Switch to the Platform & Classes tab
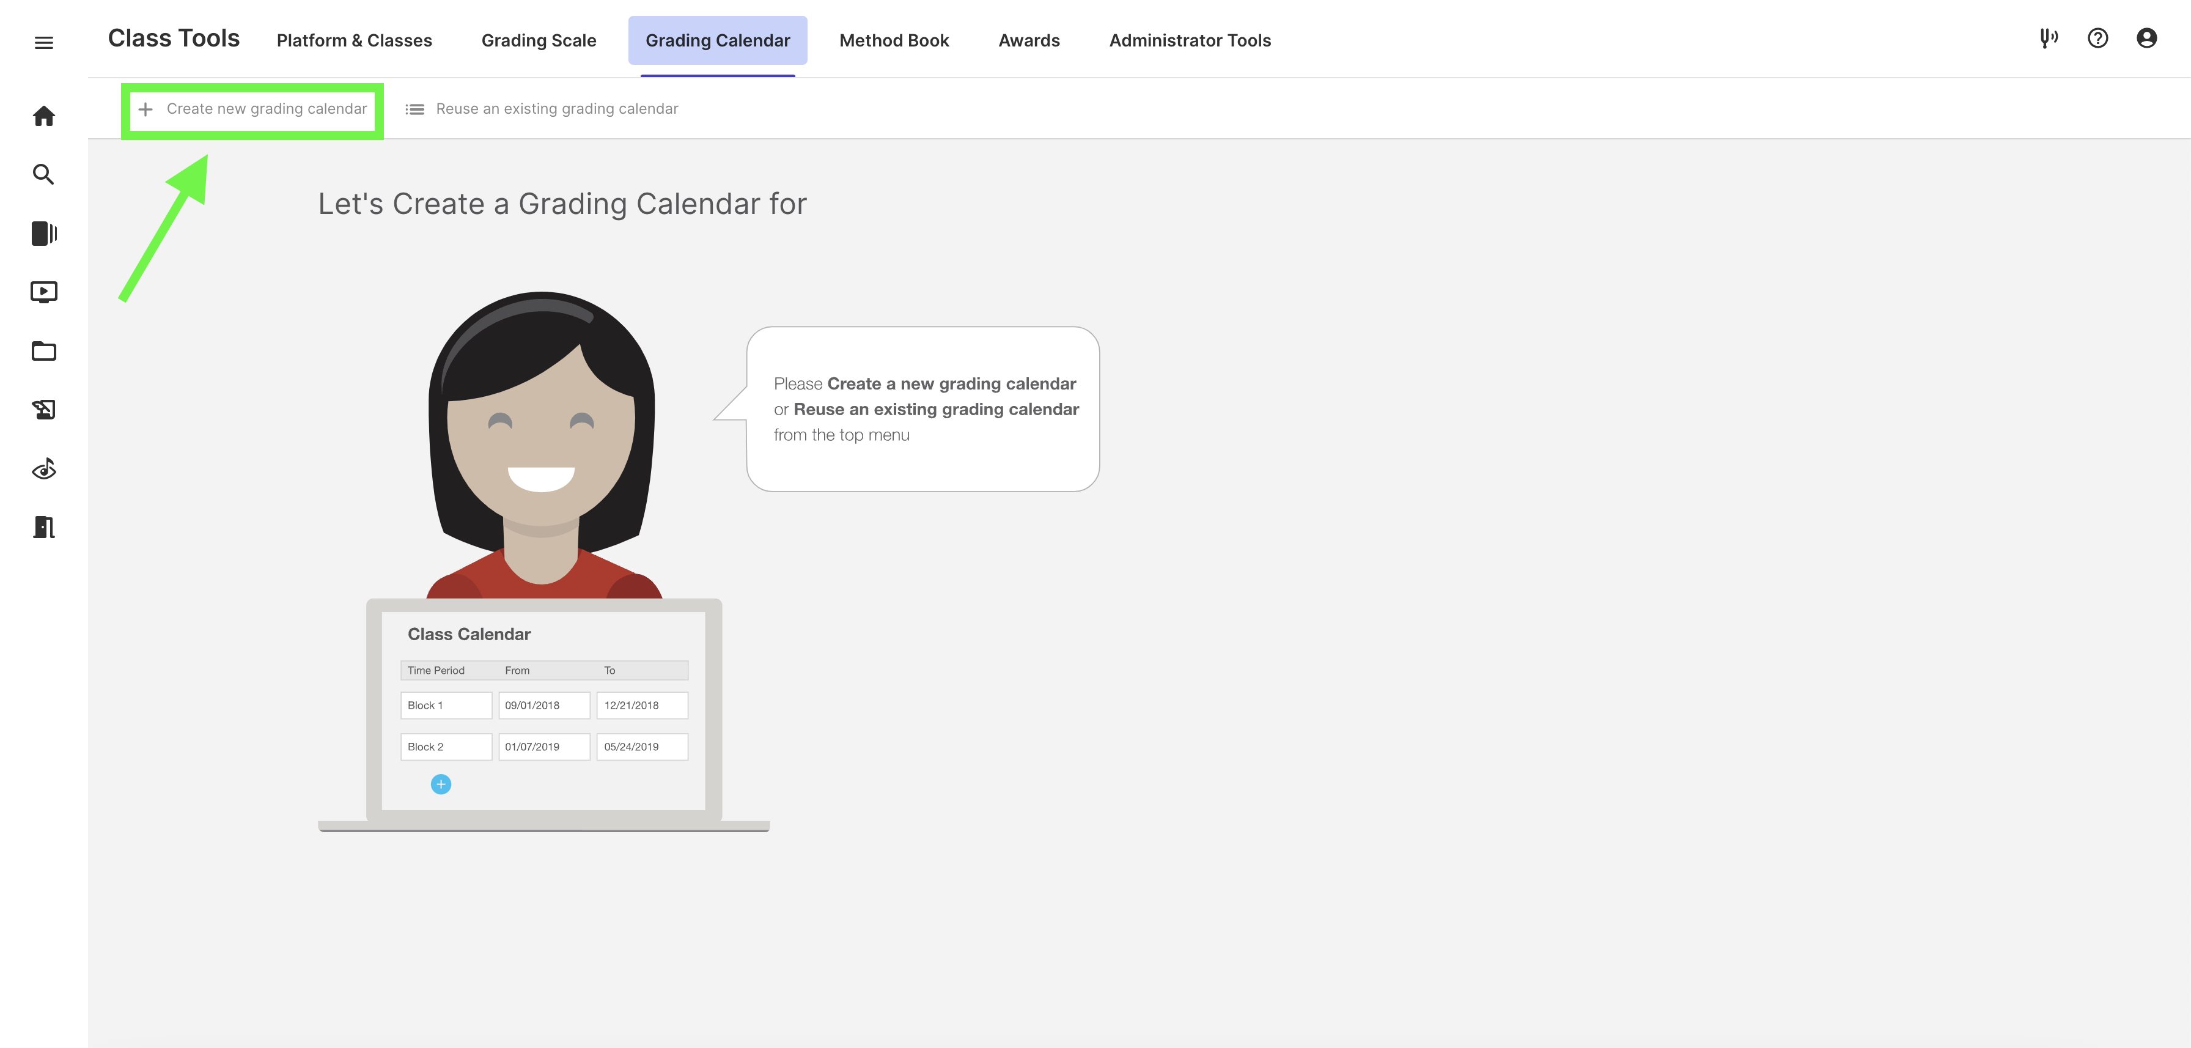Viewport: 2191px width, 1048px height. pos(355,40)
